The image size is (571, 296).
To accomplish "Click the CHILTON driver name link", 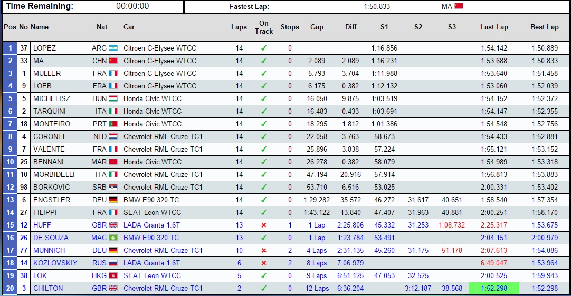I will (x=48, y=288).
